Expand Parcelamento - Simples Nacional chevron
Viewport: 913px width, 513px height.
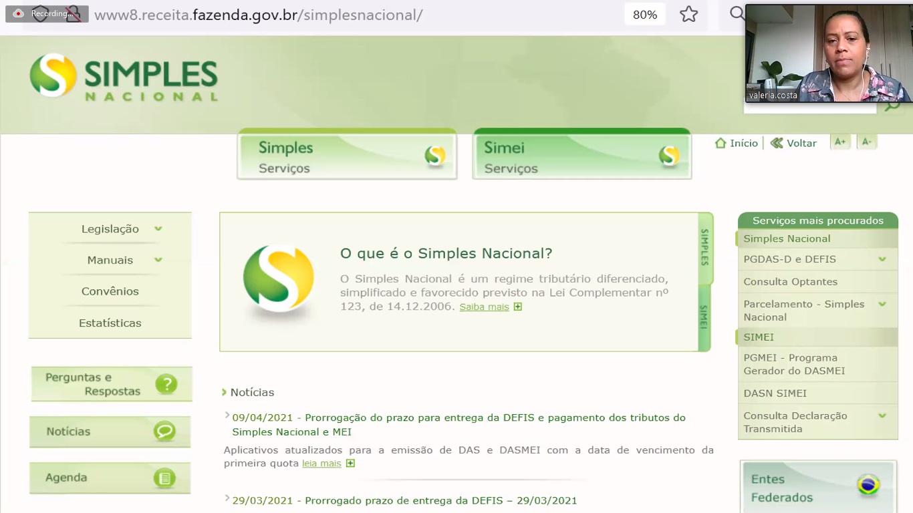(x=882, y=304)
